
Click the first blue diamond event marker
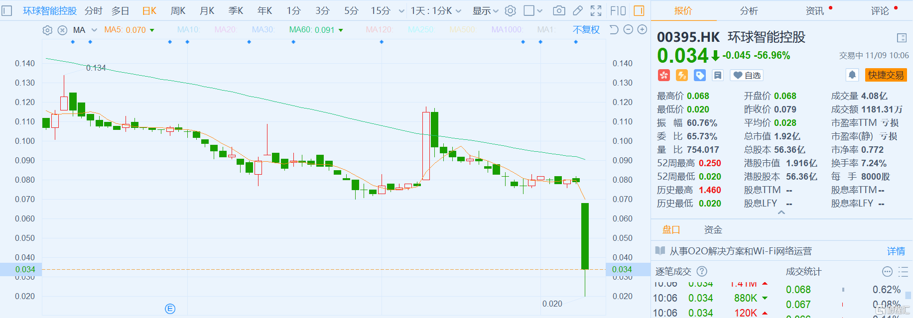tap(73, 42)
